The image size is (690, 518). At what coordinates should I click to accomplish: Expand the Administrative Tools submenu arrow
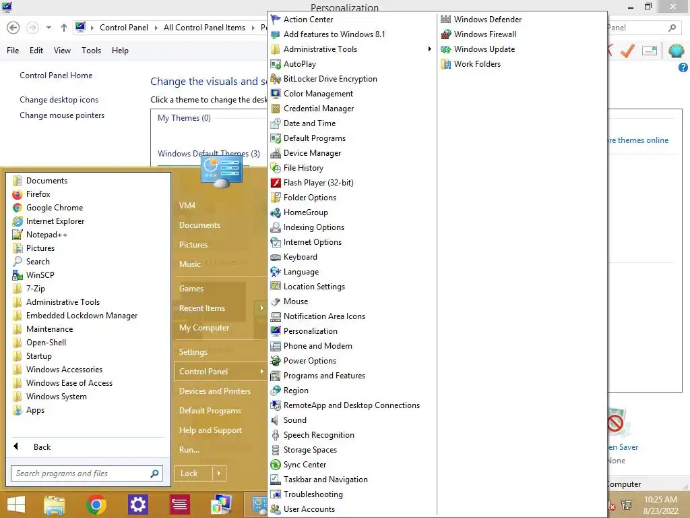point(429,49)
